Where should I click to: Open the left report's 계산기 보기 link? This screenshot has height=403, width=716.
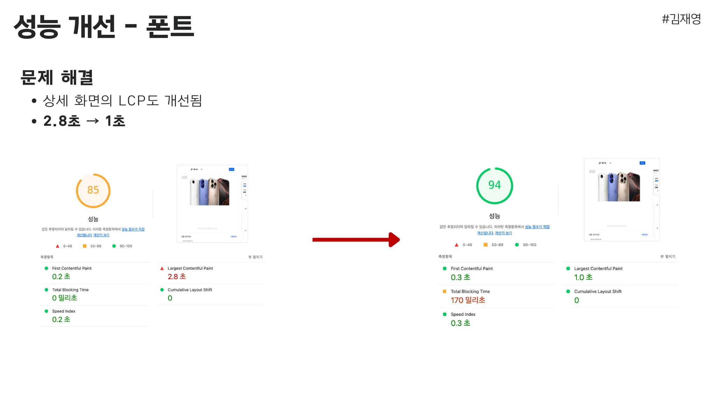(101, 235)
